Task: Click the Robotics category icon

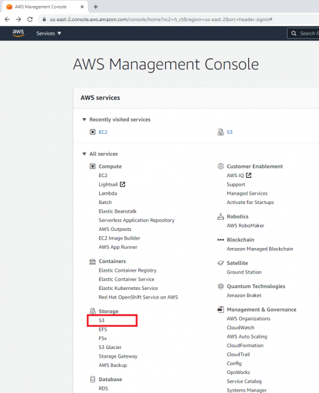Action: click(221, 217)
